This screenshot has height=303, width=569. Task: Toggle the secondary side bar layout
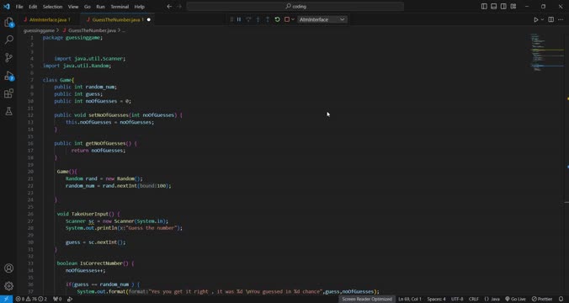503,7
